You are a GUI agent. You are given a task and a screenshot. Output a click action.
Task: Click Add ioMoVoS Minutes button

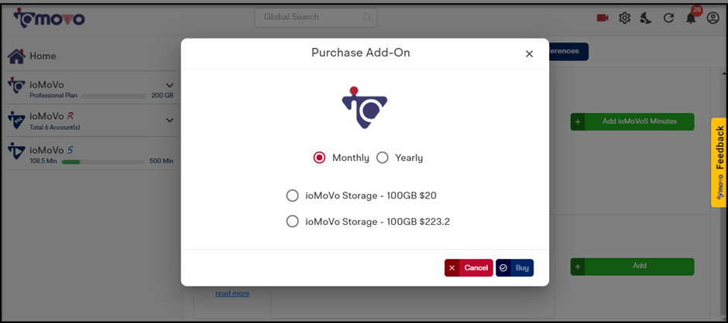pos(633,121)
